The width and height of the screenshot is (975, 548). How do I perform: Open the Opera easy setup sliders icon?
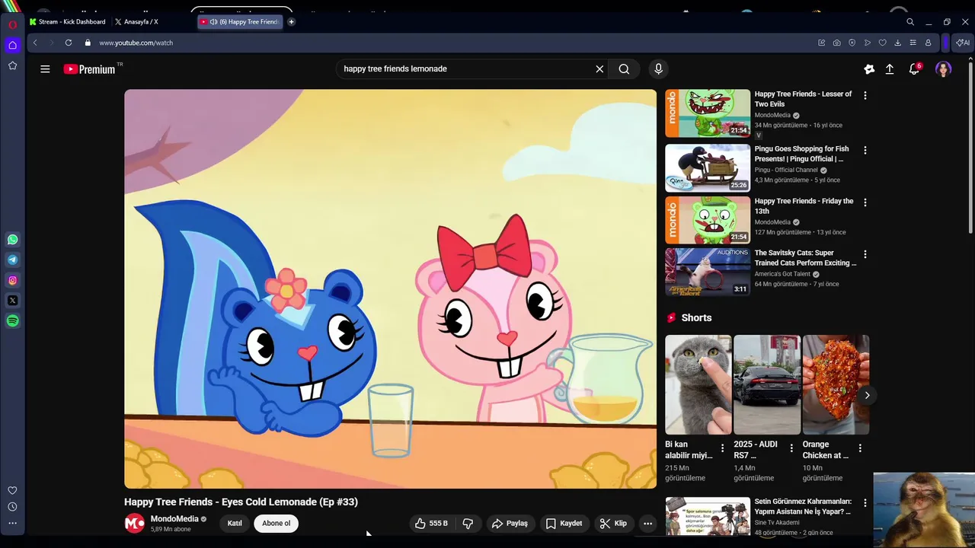pos(913,43)
